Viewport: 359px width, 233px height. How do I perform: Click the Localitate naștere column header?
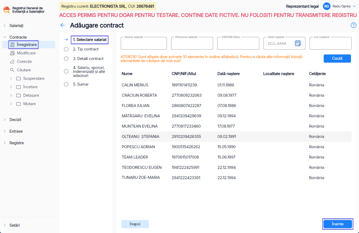(x=279, y=74)
